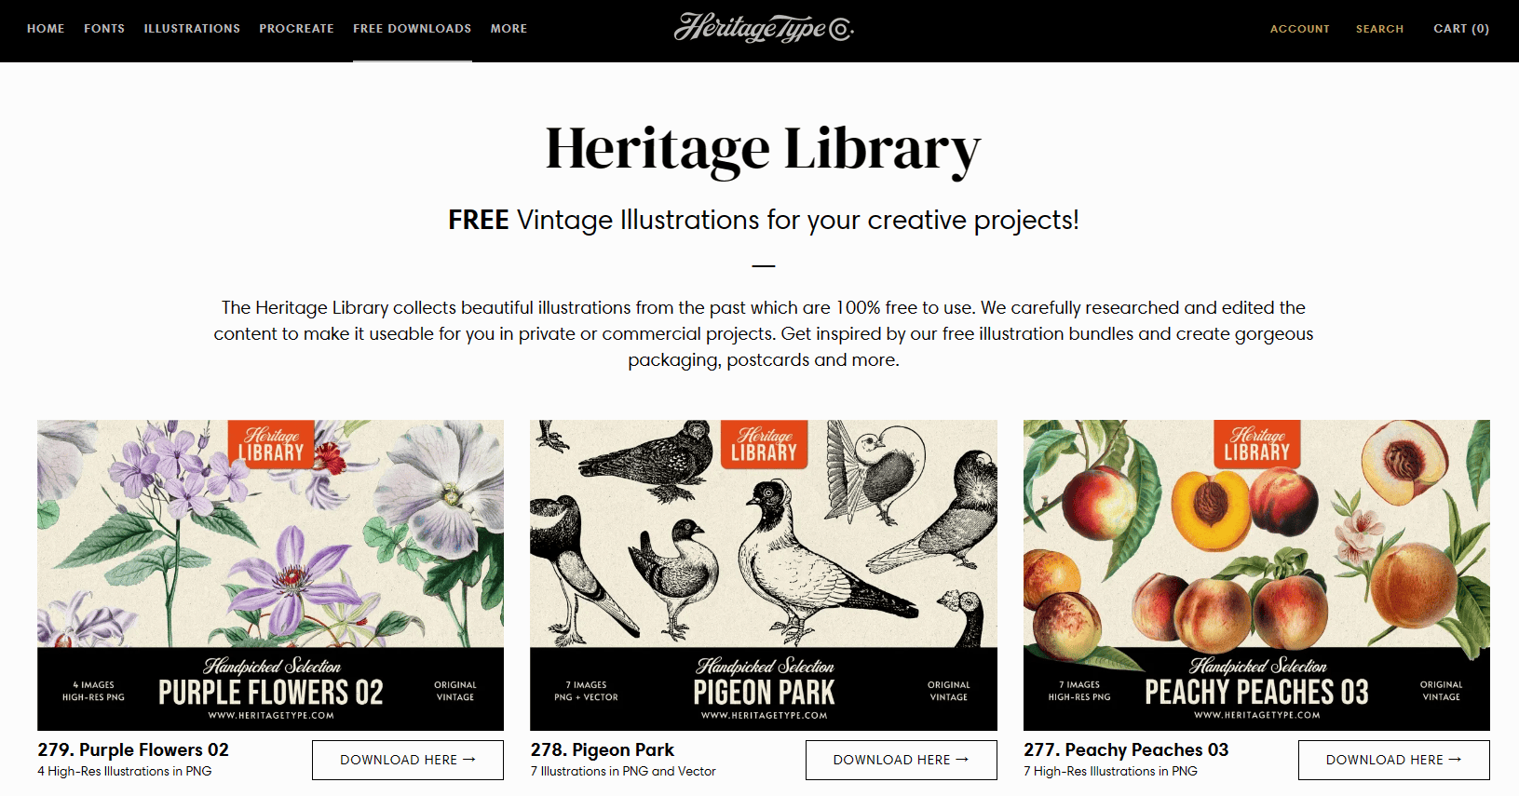The image size is (1519, 796).
Task: Open the Home menu item
Action: click(x=46, y=29)
